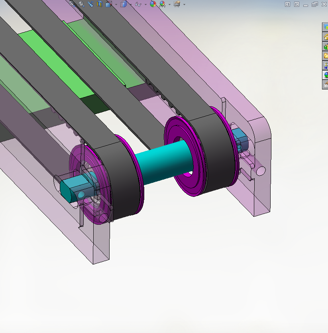
Task: Open the Custom Properties task pane tab
Action: click(325, 85)
